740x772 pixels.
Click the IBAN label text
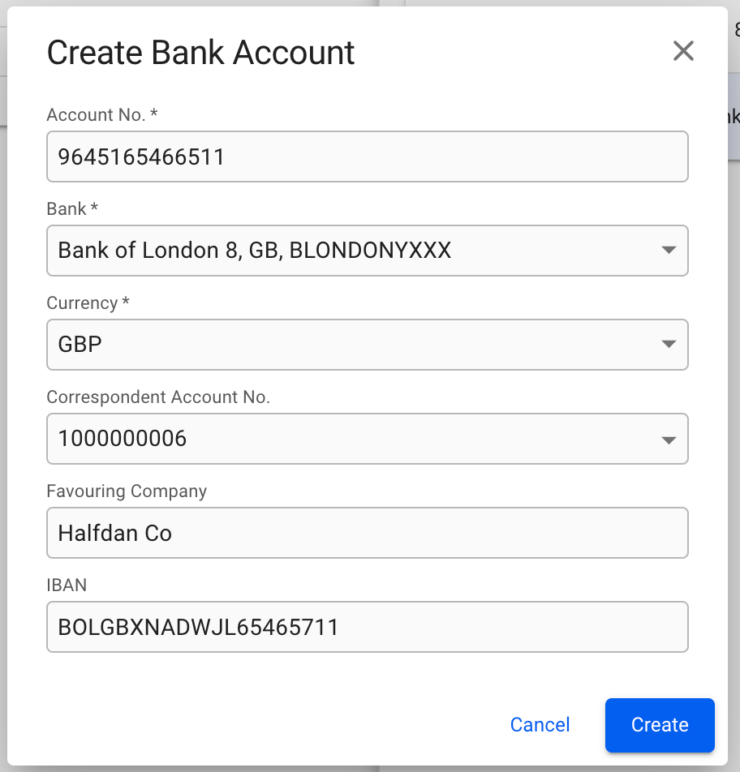coord(67,585)
